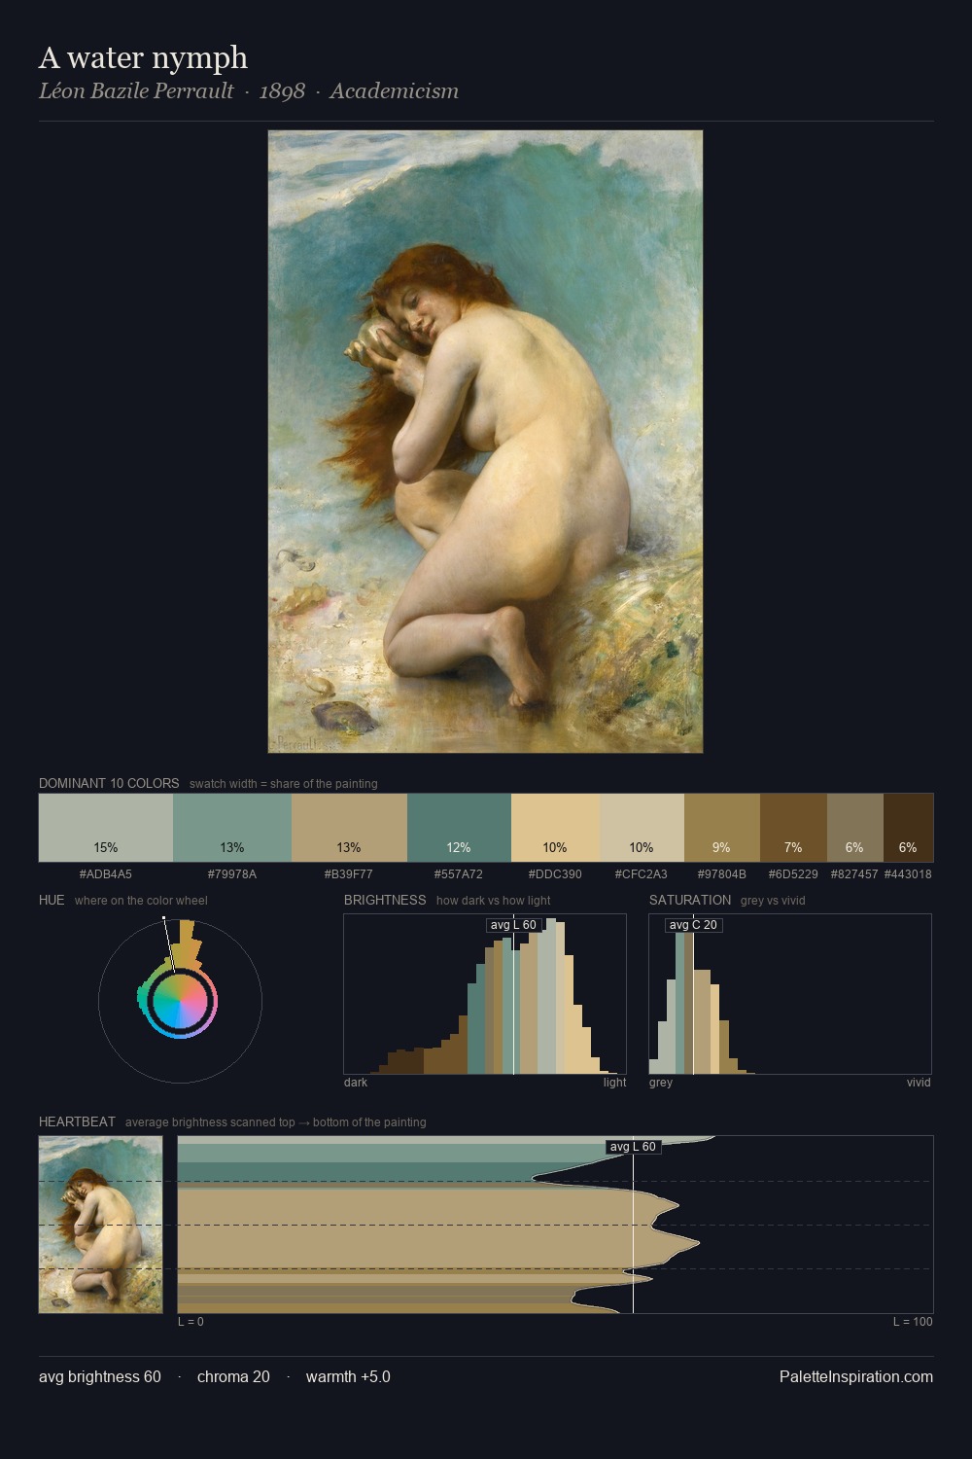
Task: Click the hex code '#DDC390'
Action: pyautogui.click(x=555, y=874)
